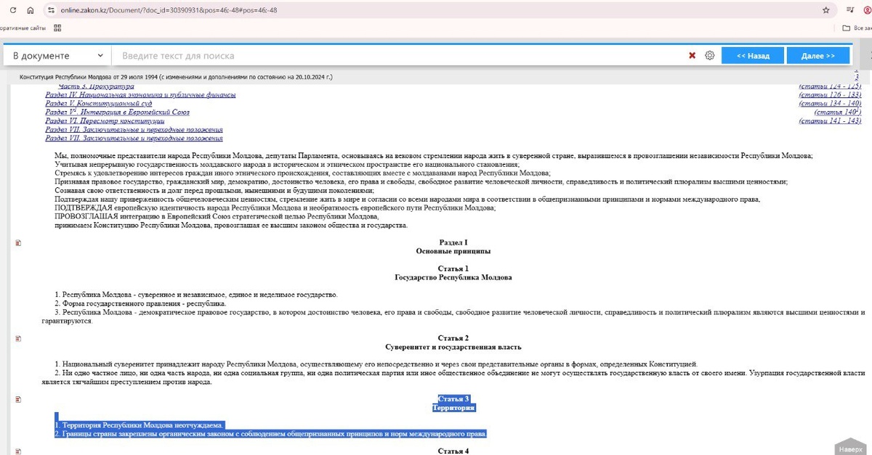This screenshot has width=872, height=455.
Task: Click the line 'принимаем Конституцию Республики Молдова'
Action: click(231, 226)
